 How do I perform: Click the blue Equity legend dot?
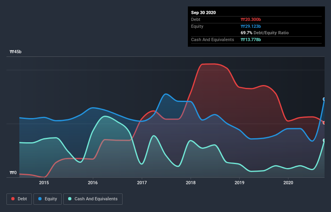pos(40,199)
